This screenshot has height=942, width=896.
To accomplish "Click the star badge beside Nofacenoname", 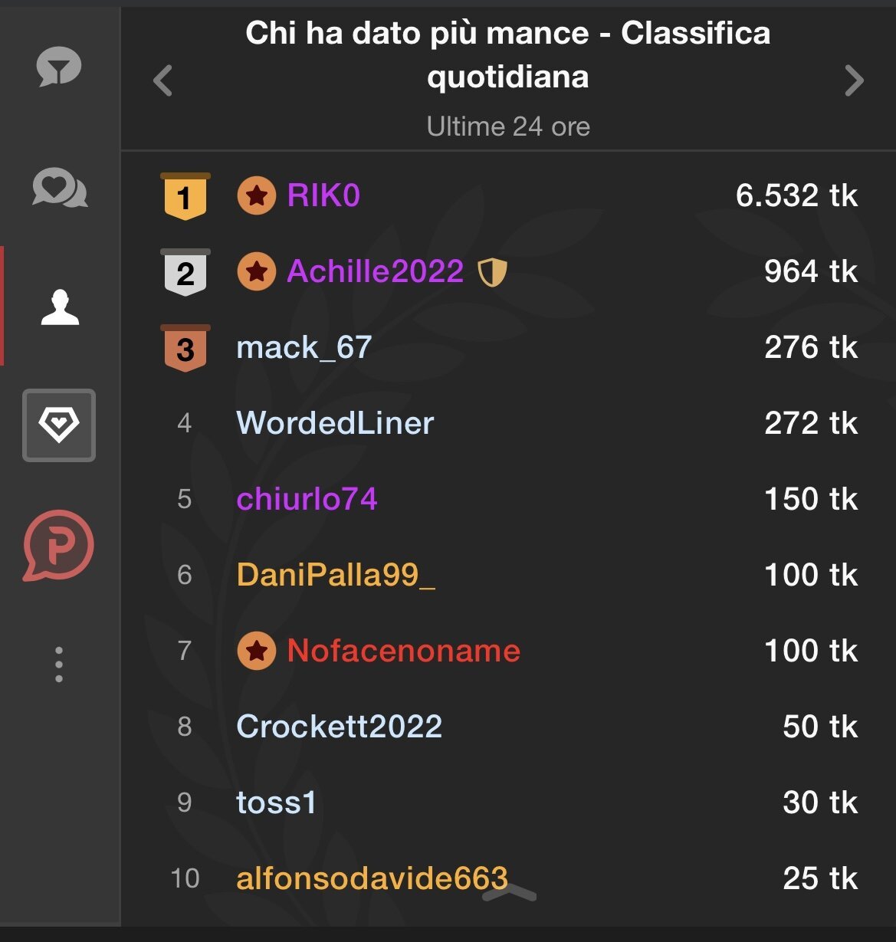I will (256, 651).
